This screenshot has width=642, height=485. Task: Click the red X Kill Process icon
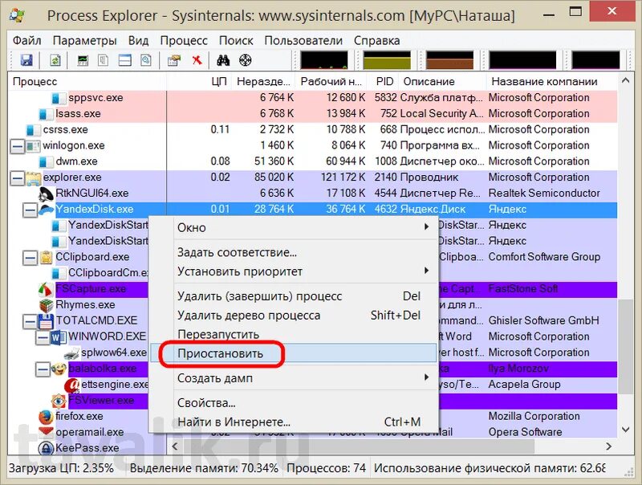pos(197,60)
